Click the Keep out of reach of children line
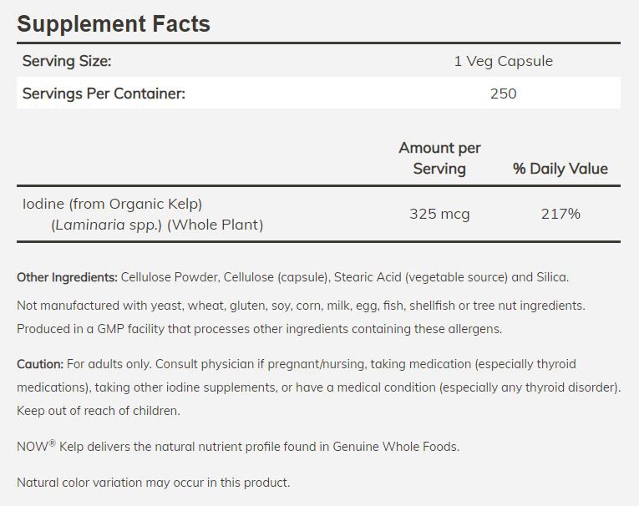 99,411
